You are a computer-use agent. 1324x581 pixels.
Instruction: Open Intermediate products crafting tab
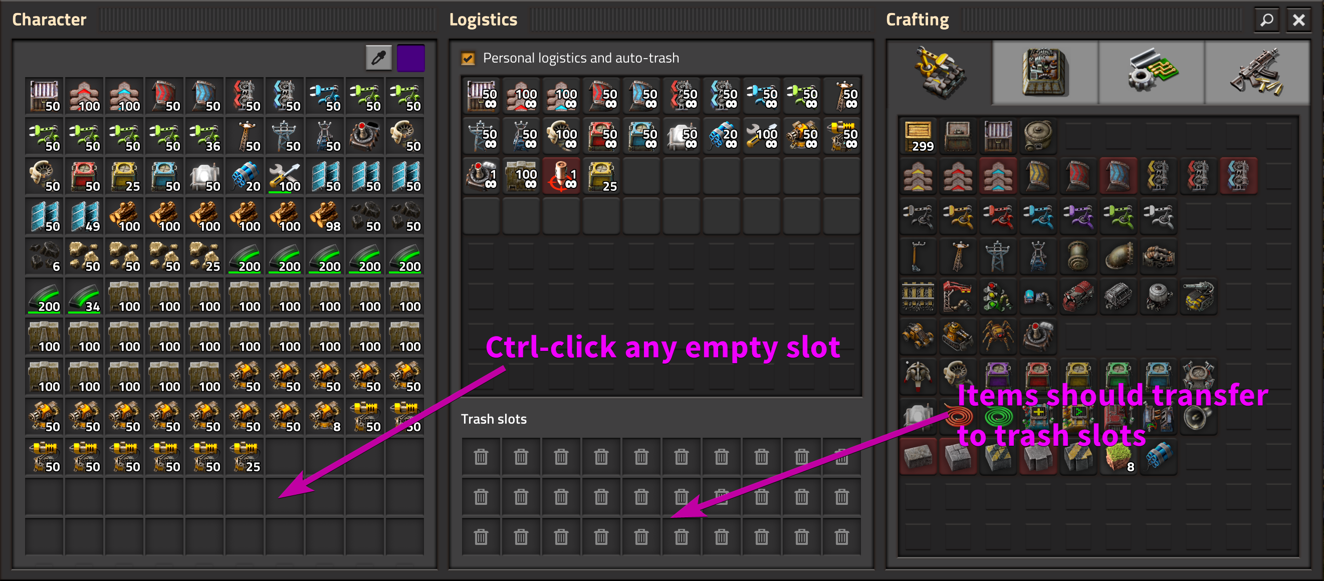1151,73
